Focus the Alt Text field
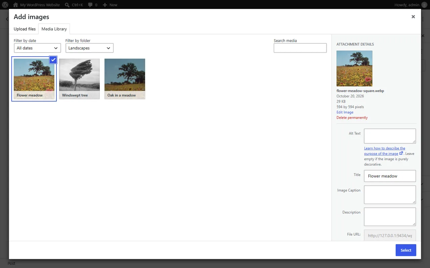 (390, 136)
